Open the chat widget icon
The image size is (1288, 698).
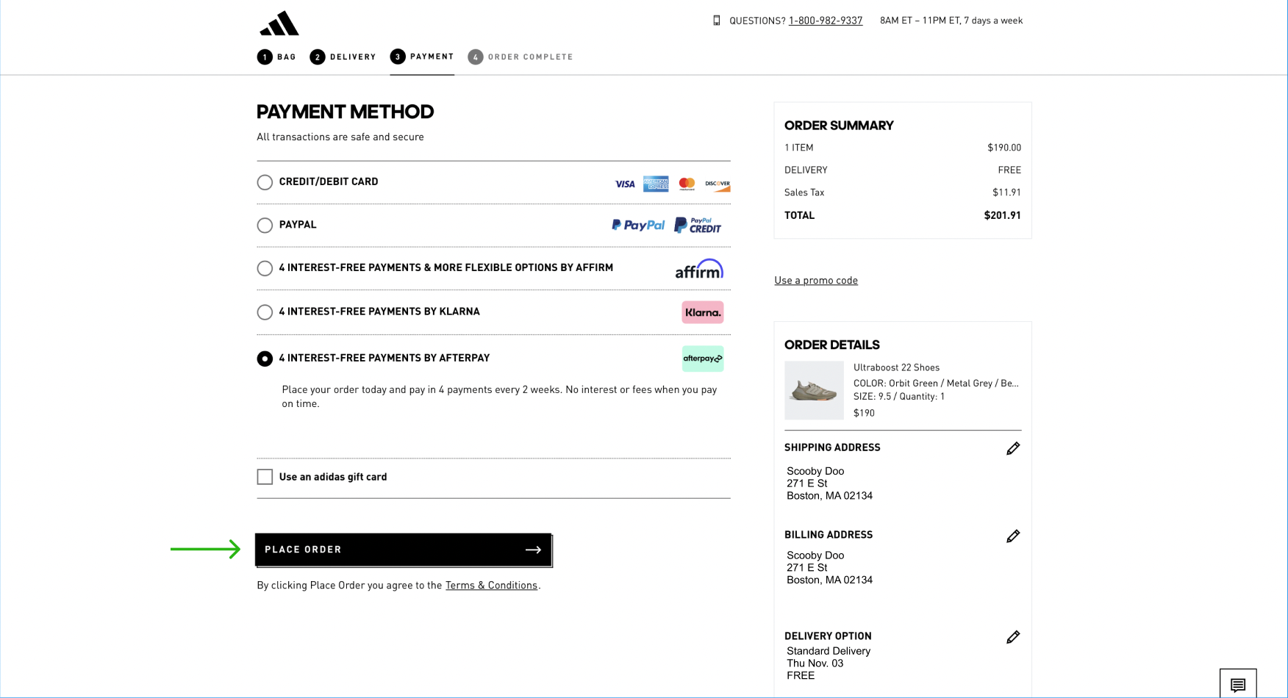1237,684
